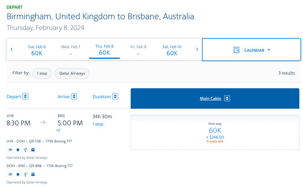This screenshot has height=187, width=303.
Task: Click the power outlet icon for QR 108
Action: (x=18, y=150)
